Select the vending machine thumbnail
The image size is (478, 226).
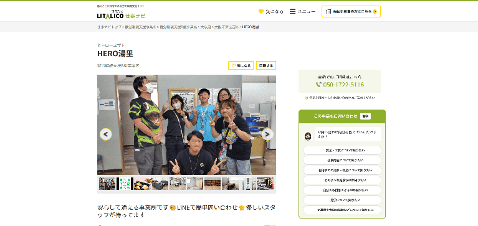pos(247,184)
